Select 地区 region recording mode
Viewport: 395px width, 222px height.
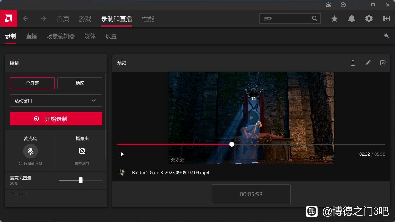tap(80, 83)
